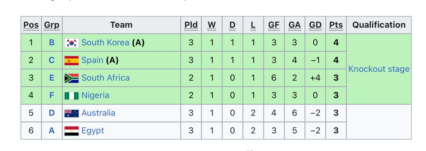Open the Group B link
Viewport: 426px width, 151px height.
(x=52, y=43)
